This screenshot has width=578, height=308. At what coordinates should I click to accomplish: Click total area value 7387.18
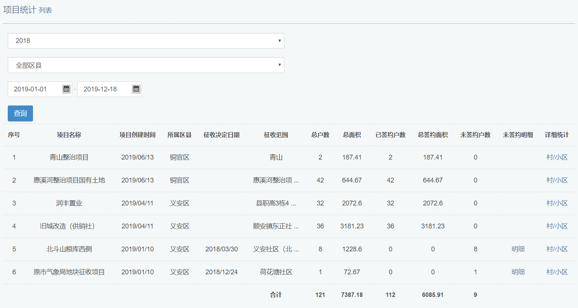point(352,295)
